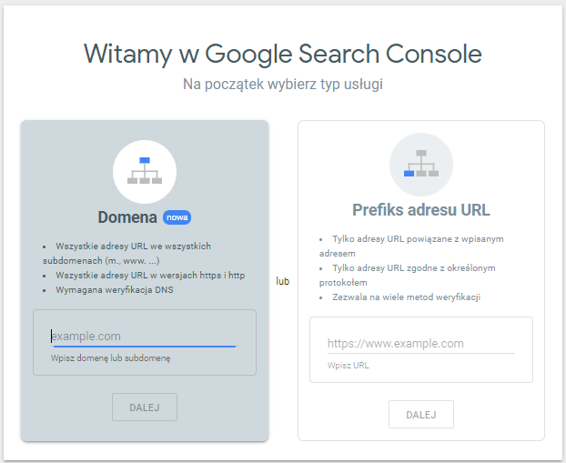Type domain in example.com input field
The height and width of the screenshot is (463, 566).
pyautogui.click(x=144, y=336)
